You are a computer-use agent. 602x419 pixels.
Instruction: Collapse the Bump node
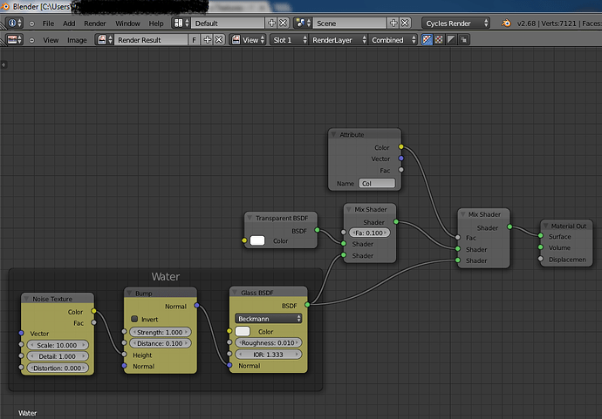pos(129,293)
